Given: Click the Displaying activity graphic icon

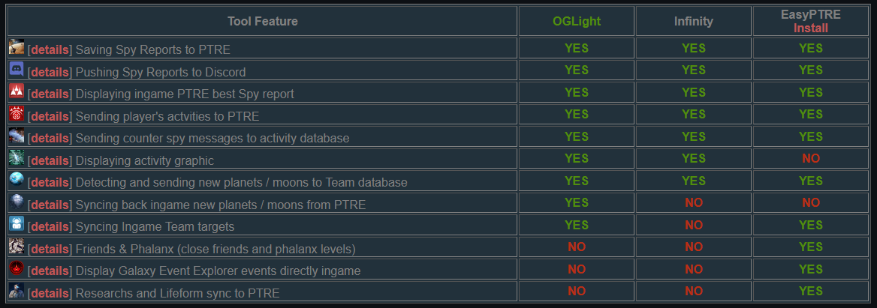Looking at the screenshot, I should pos(17,157).
